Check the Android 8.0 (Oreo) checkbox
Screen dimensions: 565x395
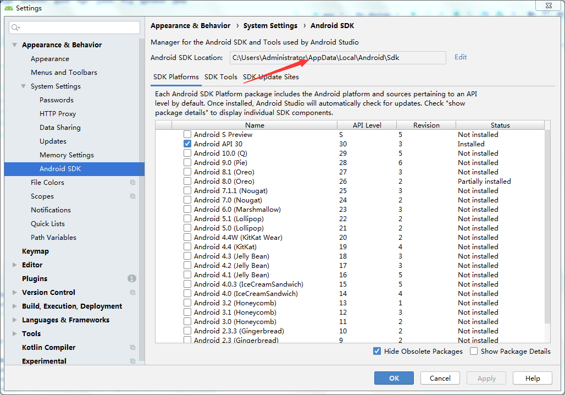187,181
